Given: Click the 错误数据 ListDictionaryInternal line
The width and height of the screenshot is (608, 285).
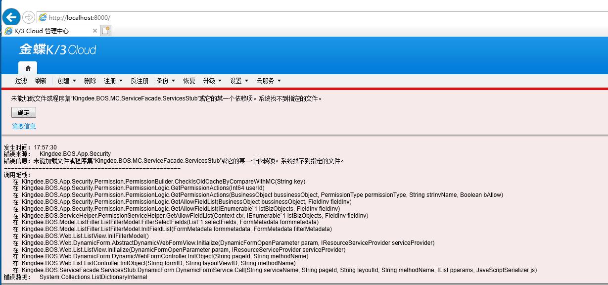Looking at the screenshot, I should coord(75,277).
